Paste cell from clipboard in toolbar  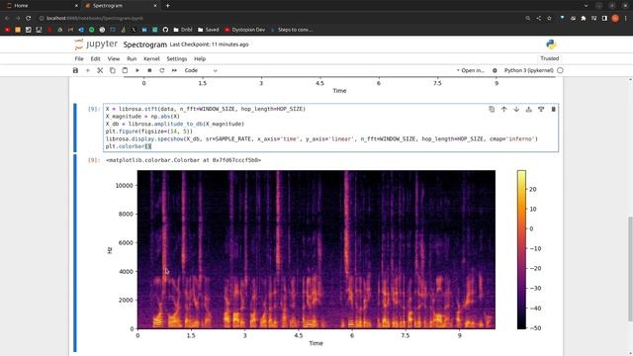tap(125, 70)
